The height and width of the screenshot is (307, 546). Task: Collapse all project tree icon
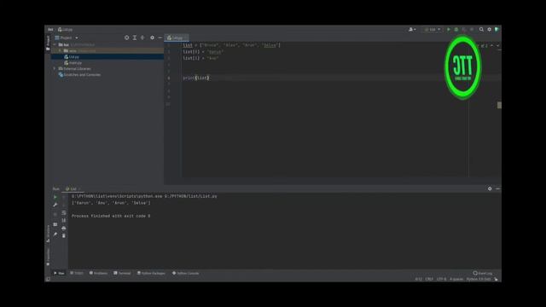tap(142, 38)
